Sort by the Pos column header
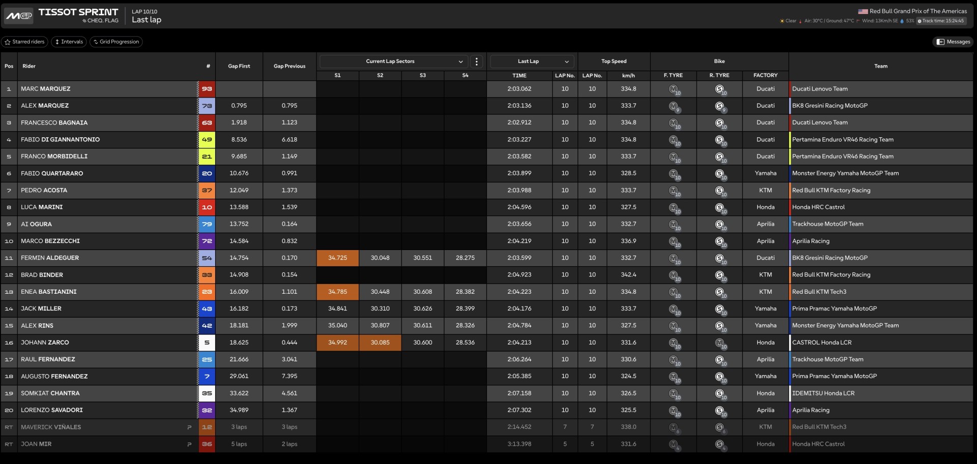 (x=9, y=66)
